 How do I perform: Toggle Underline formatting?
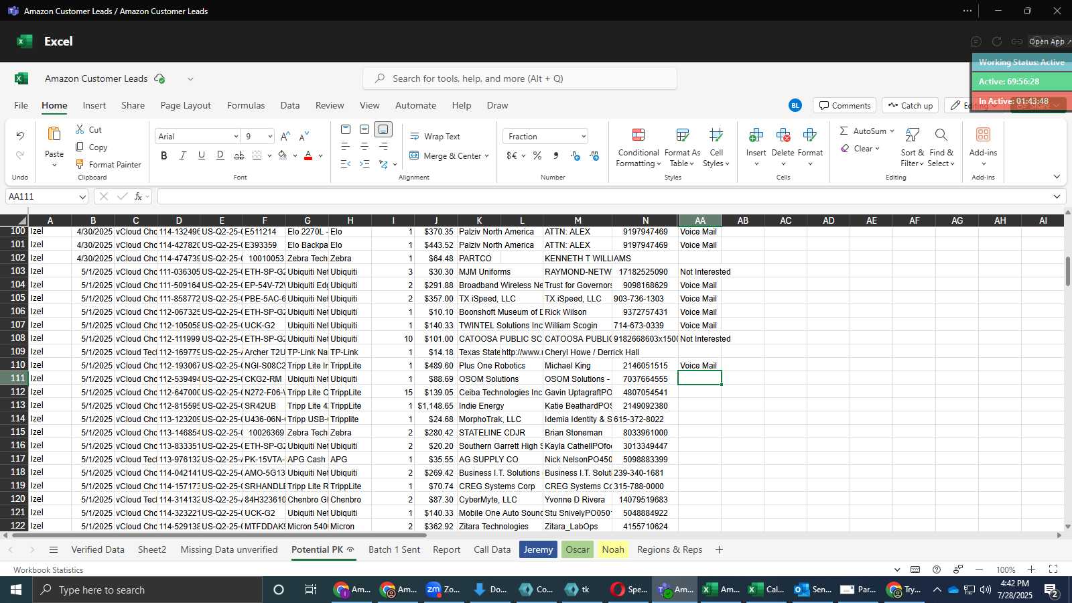pyautogui.click(x=202, y=155)
